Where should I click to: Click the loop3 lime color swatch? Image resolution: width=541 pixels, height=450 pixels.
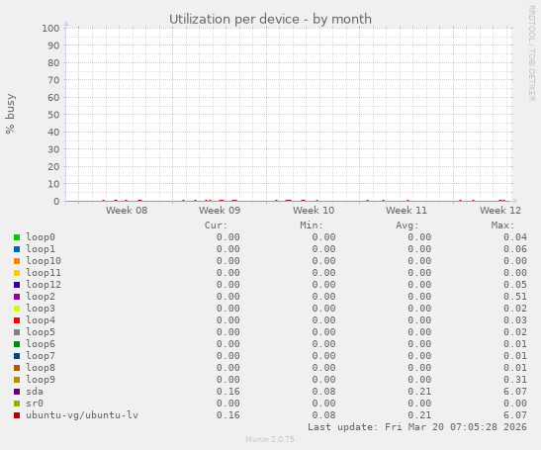[17, 309]
